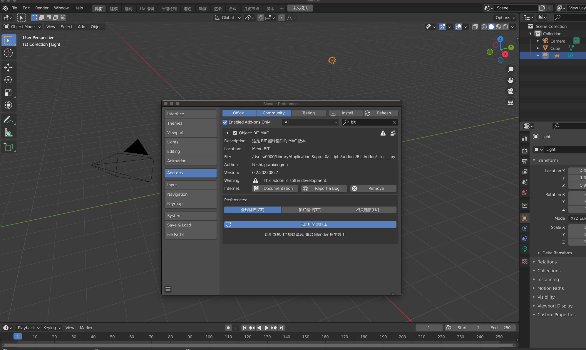Image resolution: width=586 pixels, height=350 pixels.
Task: Expand the Camera item in outliner
Action: [538, 41]
